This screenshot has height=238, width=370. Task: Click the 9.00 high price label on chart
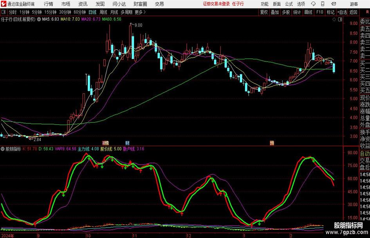(138, 25)
